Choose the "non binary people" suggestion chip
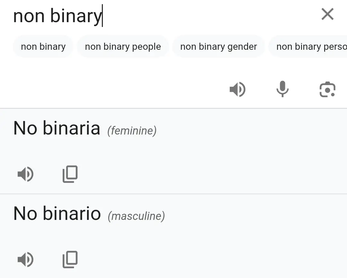 pyautogui.click(x=123, y=47)
